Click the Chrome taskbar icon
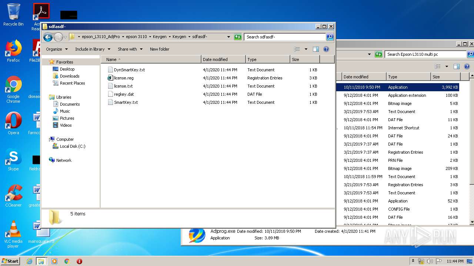 click(x=67, y=261)
